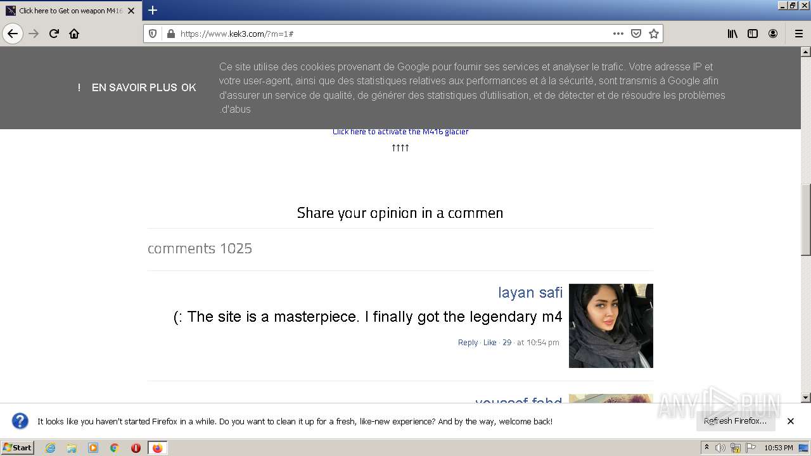Open the volume control in tray
Screen dimensions: 811x456
point(720,448)
